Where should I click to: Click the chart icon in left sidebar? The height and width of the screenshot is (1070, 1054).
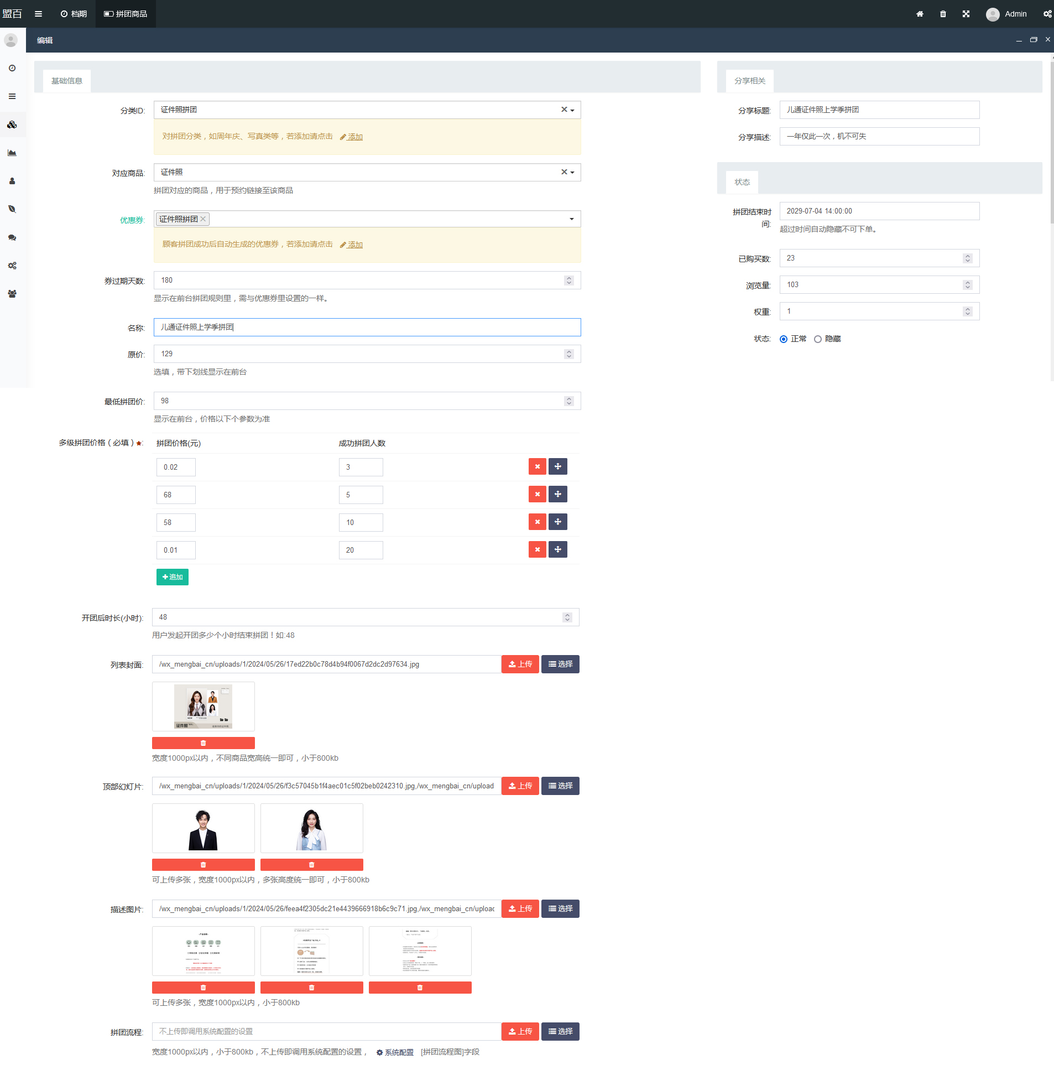coord(12,153)
